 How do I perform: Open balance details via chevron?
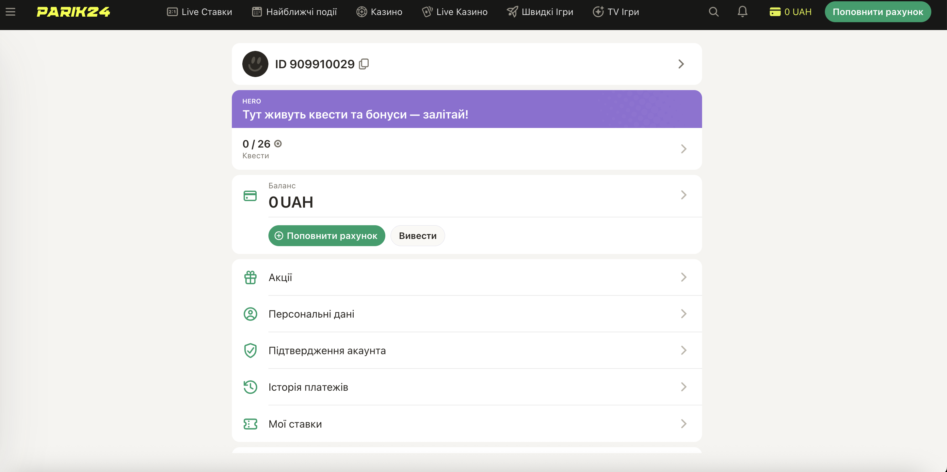[683, 195]
